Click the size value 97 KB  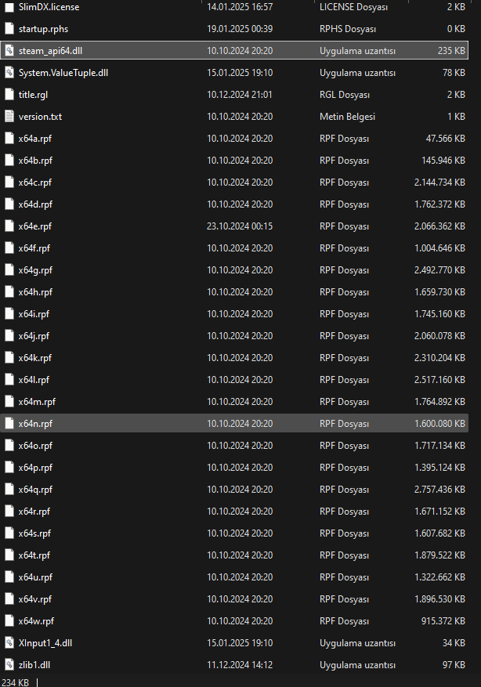pyautogui.click(x=454, y=664)
